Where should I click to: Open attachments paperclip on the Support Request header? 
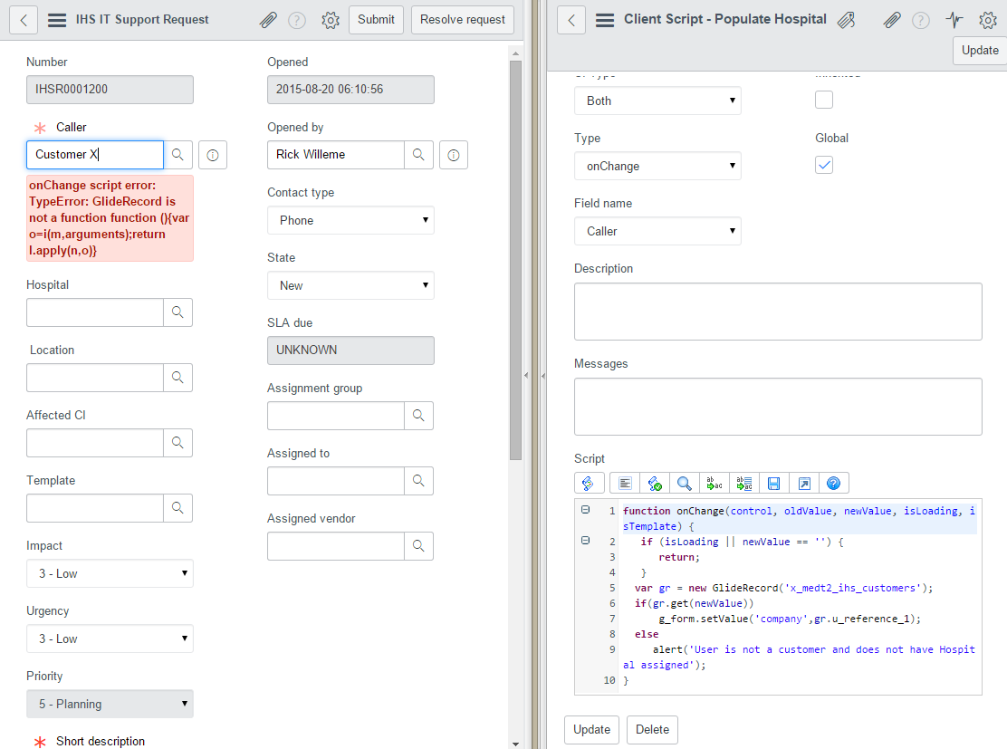[268, 20]
